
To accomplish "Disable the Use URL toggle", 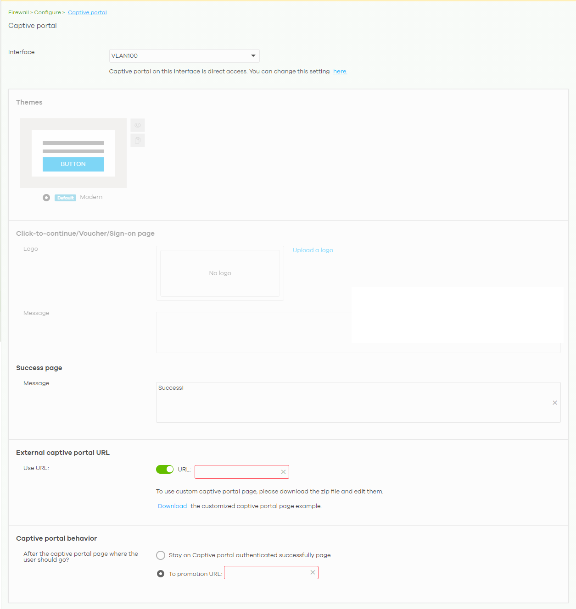I will [x=165, y=469].
